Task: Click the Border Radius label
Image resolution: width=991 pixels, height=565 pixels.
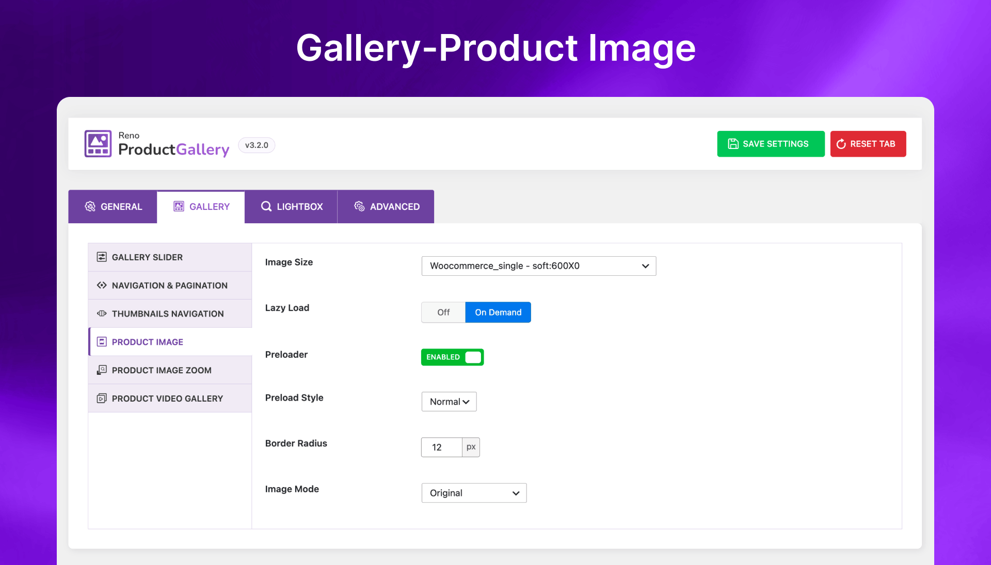Action: (x=296, y=443)
